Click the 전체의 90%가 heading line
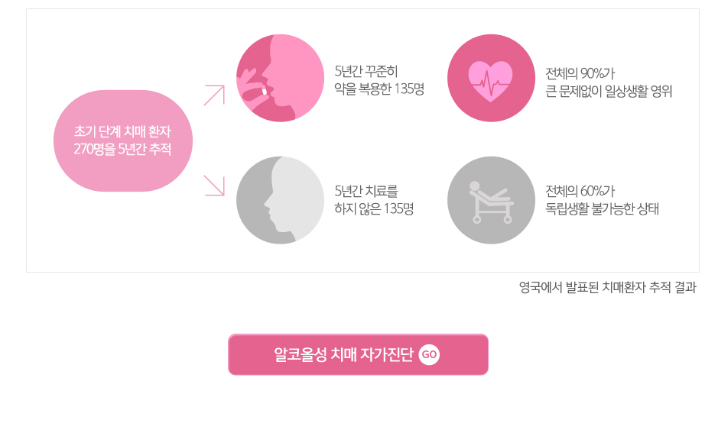 pyautogui.click(x=580, y=73)
